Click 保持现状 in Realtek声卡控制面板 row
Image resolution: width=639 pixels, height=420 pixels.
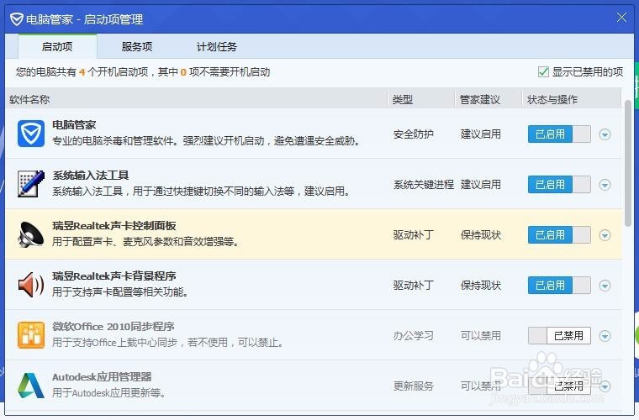[x=481, y=235]
